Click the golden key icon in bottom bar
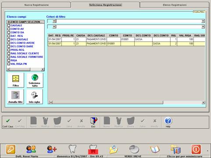Viewport: 211px width, 158px height. tap(11, 149)
